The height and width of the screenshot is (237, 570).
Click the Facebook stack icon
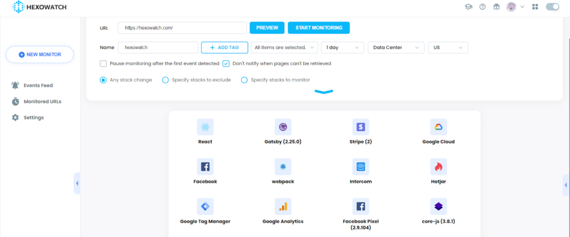coord(205,167)
